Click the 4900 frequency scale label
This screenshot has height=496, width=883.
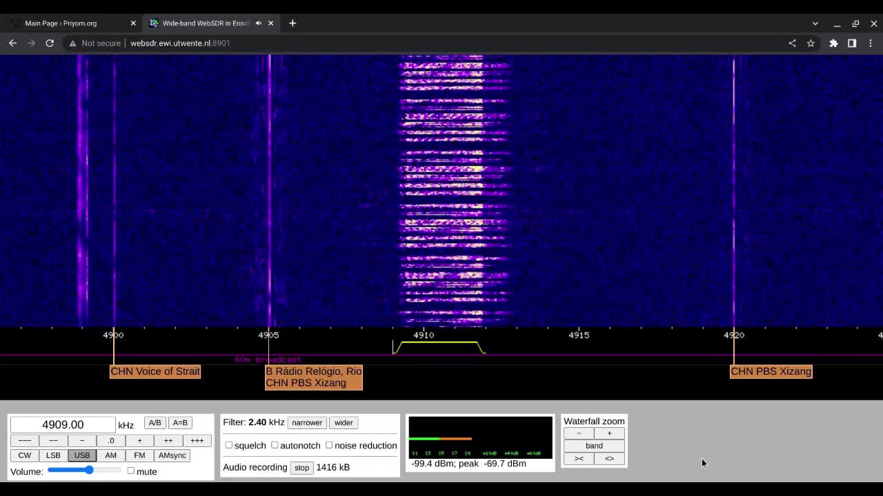coord(113,335)
